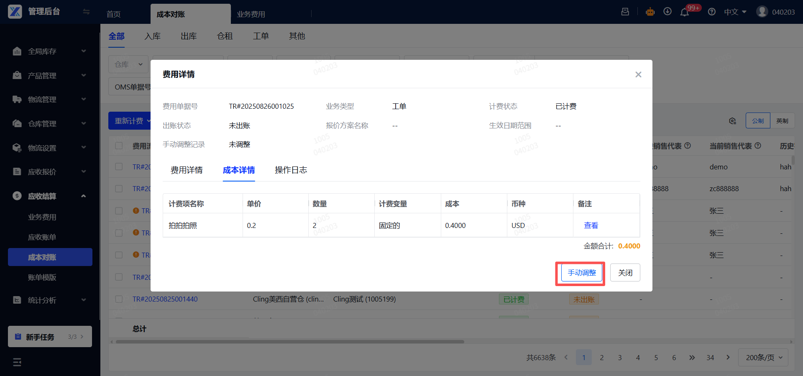Open the 新手任务 3/3 panel
The image size is (803, 376).
point(50,337)
